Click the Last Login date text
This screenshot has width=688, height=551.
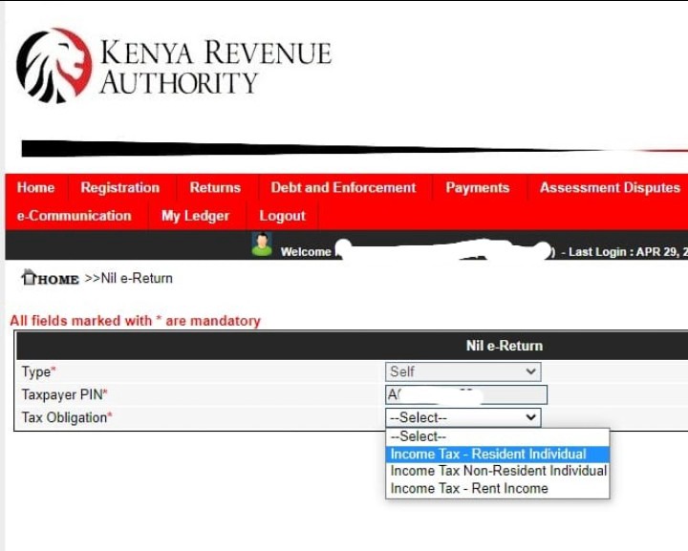click(628, 252)
